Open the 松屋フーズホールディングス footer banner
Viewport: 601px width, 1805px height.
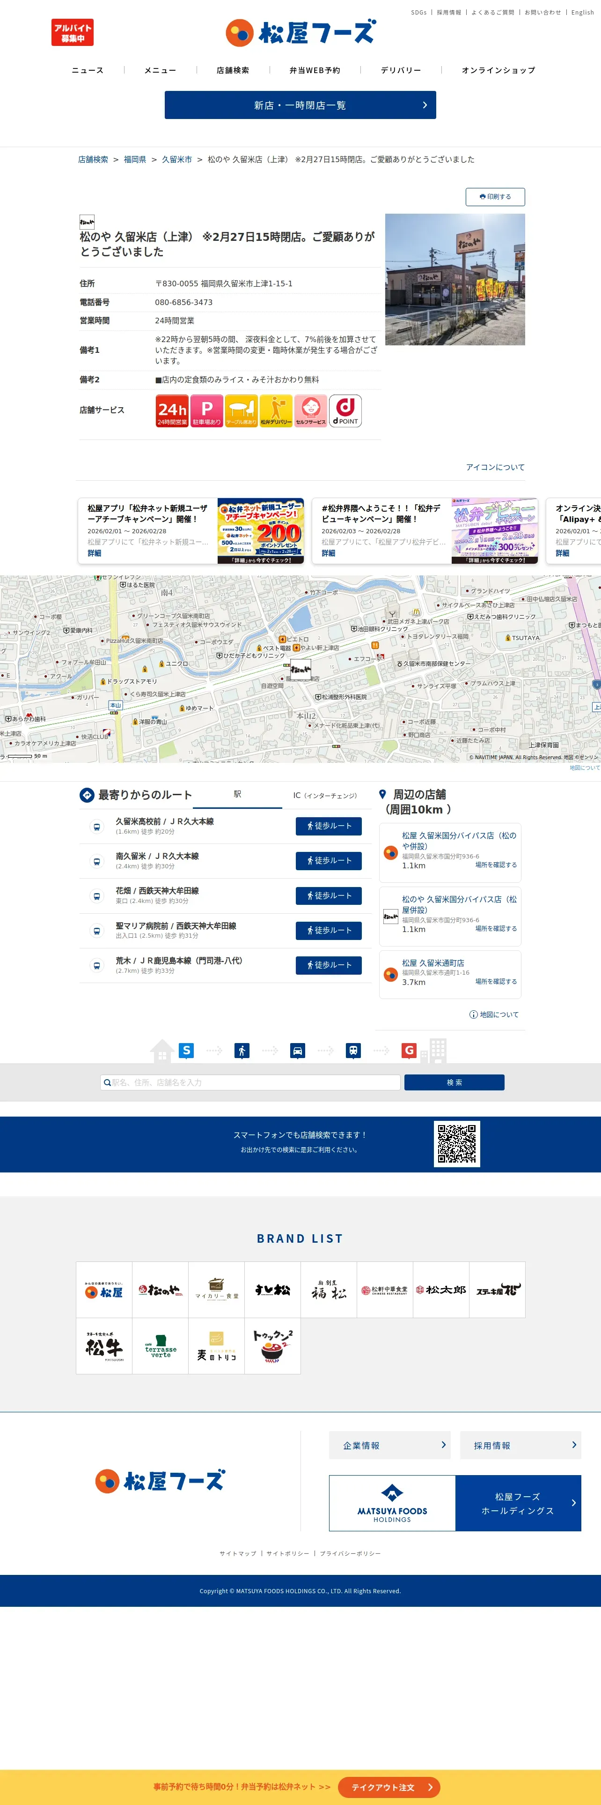(x=455, y=1503)
